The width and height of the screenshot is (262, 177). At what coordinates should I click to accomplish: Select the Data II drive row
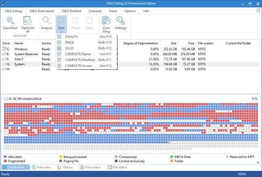(130, 59)
